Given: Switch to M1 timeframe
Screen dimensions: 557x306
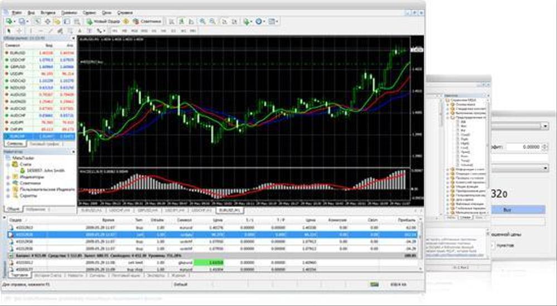Looking at the screenshot, I should [x=115, y=31].
